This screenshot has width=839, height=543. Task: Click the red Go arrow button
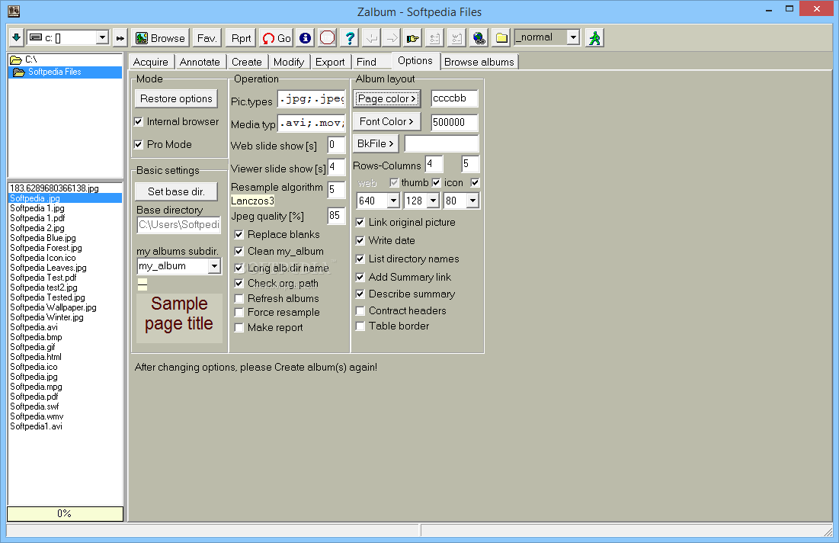(276, 38)
